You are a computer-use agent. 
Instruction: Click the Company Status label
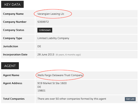pyautogui.click(x=13, y=30)
